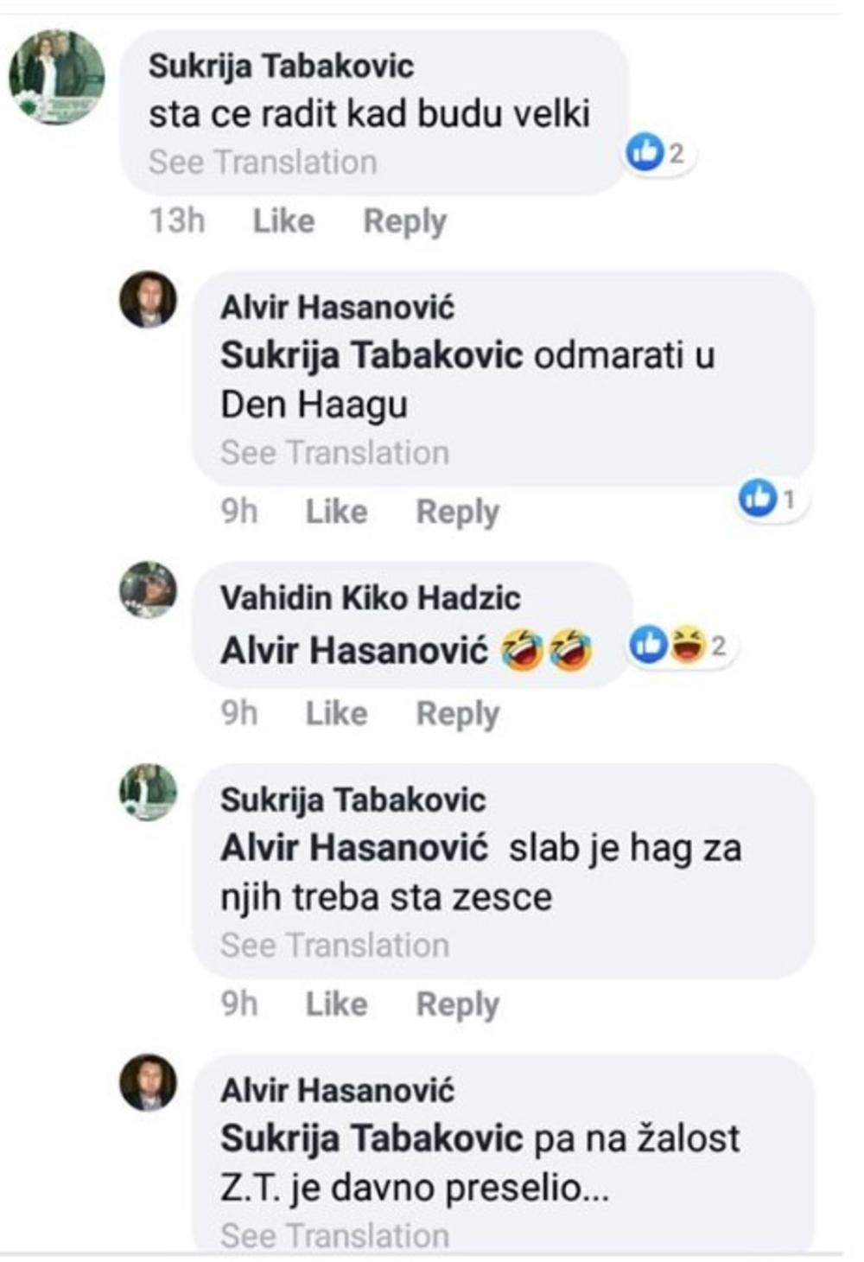Click Alvir Hasanović's avatar on last comment

click(148, 1082)
